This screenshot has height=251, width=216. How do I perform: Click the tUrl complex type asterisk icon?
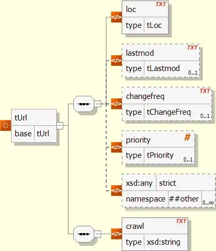pos(5,126)
